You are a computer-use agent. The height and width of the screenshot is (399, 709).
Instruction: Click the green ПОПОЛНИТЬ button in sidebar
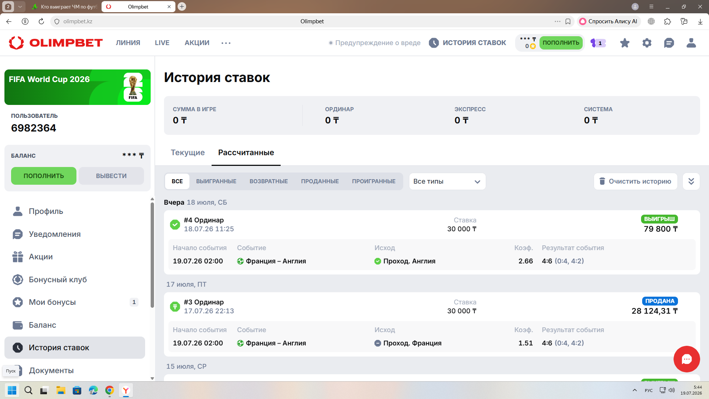[44, 176]
